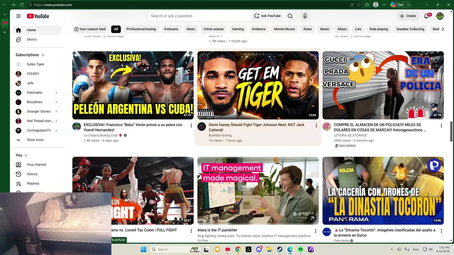Click the Your custom feed button

[x=90, y=29]
